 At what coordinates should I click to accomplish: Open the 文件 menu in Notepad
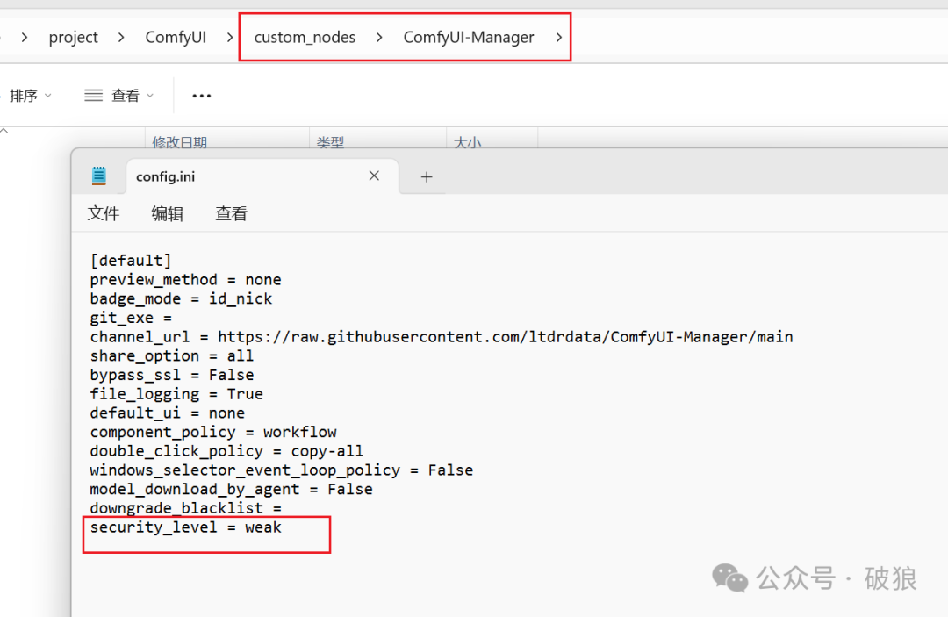click(x=104, y=213)
